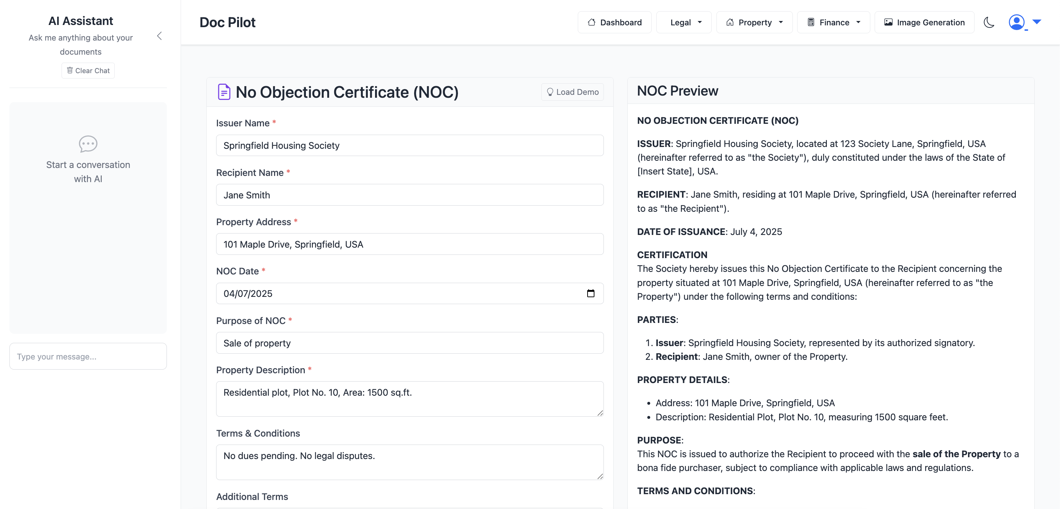Screen dimensions: 1060x509
Task: Load demo data into the NOC form
Action: (x=572, y=92)
